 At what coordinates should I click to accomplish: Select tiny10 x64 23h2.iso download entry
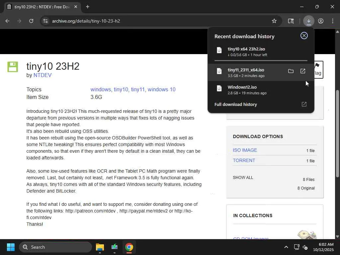(x=261, y=51)
